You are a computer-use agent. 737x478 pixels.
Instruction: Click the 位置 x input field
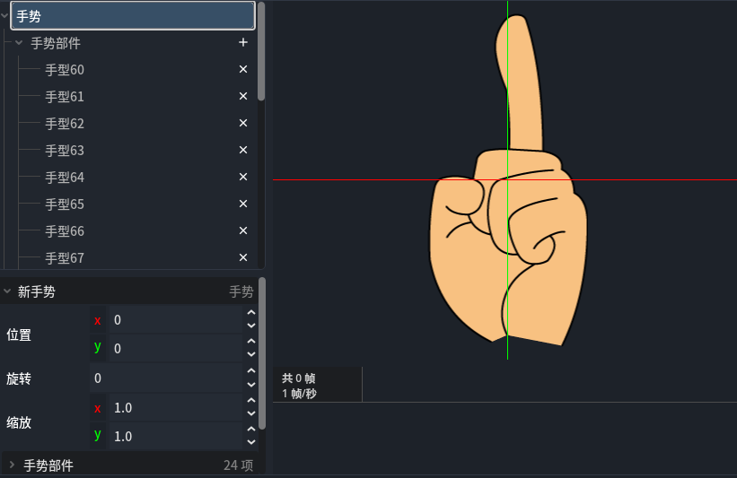pyautogui.click(x=175, y=320)
